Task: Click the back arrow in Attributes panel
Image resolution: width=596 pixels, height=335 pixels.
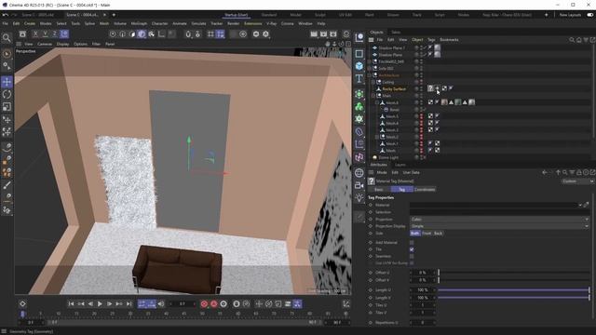Action: tap(544, 172)
